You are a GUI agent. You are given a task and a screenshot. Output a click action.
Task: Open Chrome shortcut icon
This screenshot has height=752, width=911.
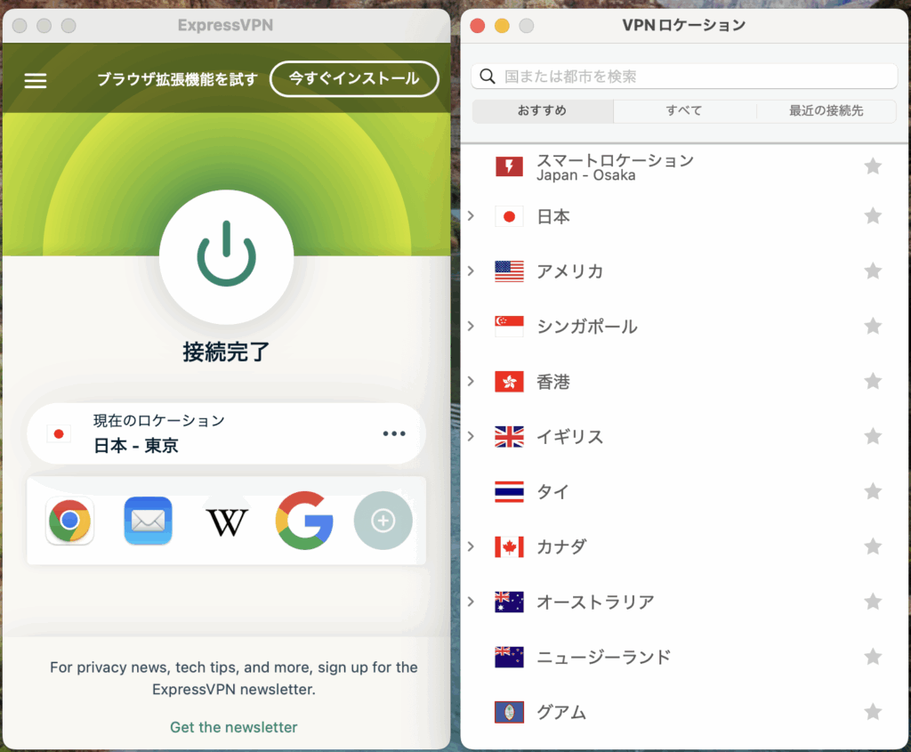69,521
